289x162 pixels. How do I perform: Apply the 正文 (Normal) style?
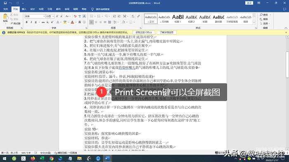[151, 19]
